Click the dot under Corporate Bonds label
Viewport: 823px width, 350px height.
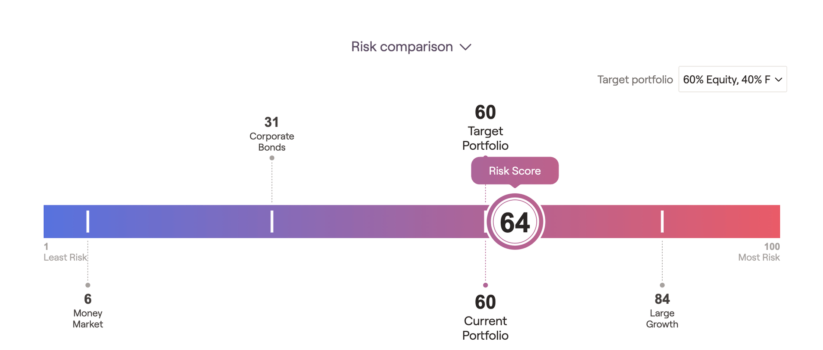[x=272, y=158]
